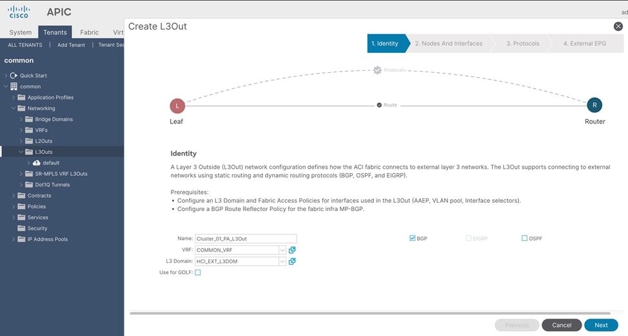Click the Bridge Domains folder icon
This screenshot has height=336, width=628.
coord(29,119)
